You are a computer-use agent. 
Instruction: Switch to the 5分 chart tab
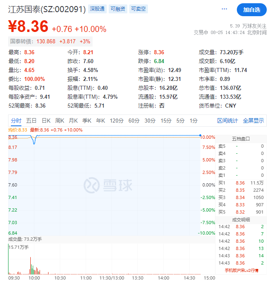click(180, 121)
